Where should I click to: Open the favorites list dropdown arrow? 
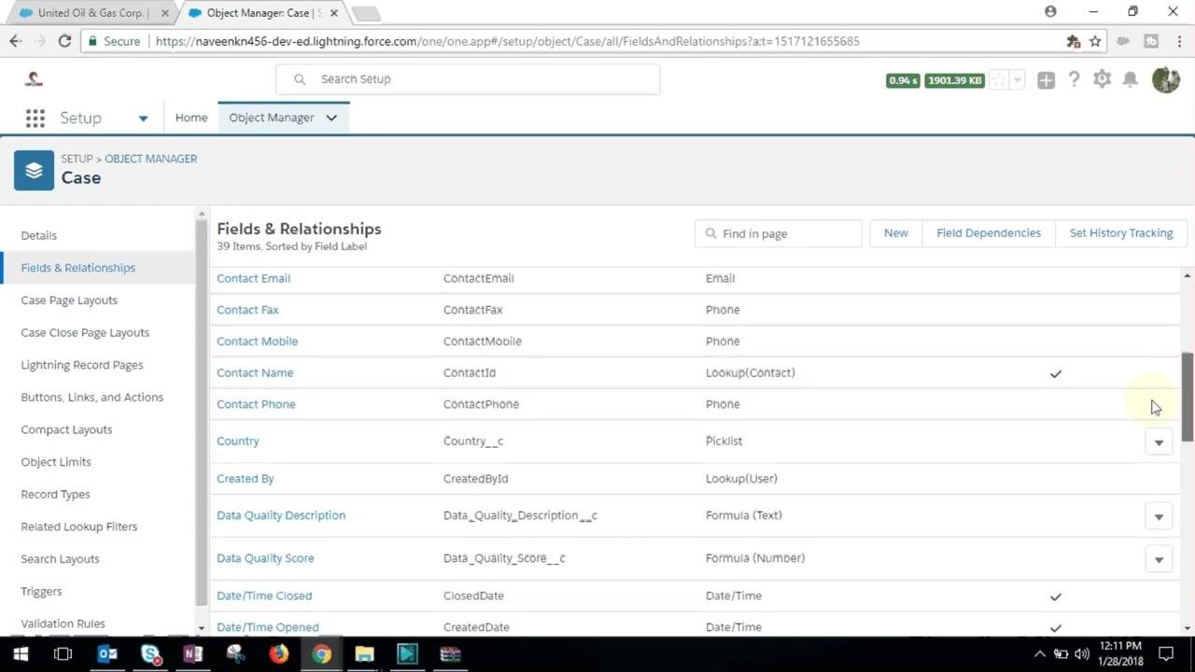coord(1018,80)
